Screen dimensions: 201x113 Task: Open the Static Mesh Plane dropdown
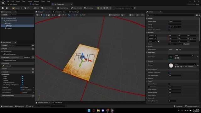[x=184, y=56]
